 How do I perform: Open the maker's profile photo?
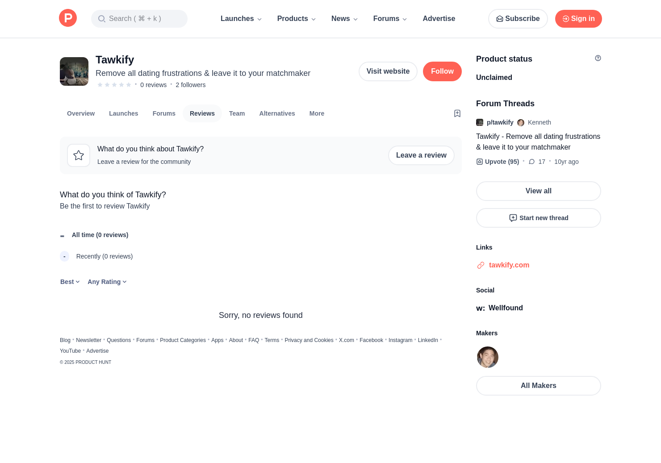(488, 357)
